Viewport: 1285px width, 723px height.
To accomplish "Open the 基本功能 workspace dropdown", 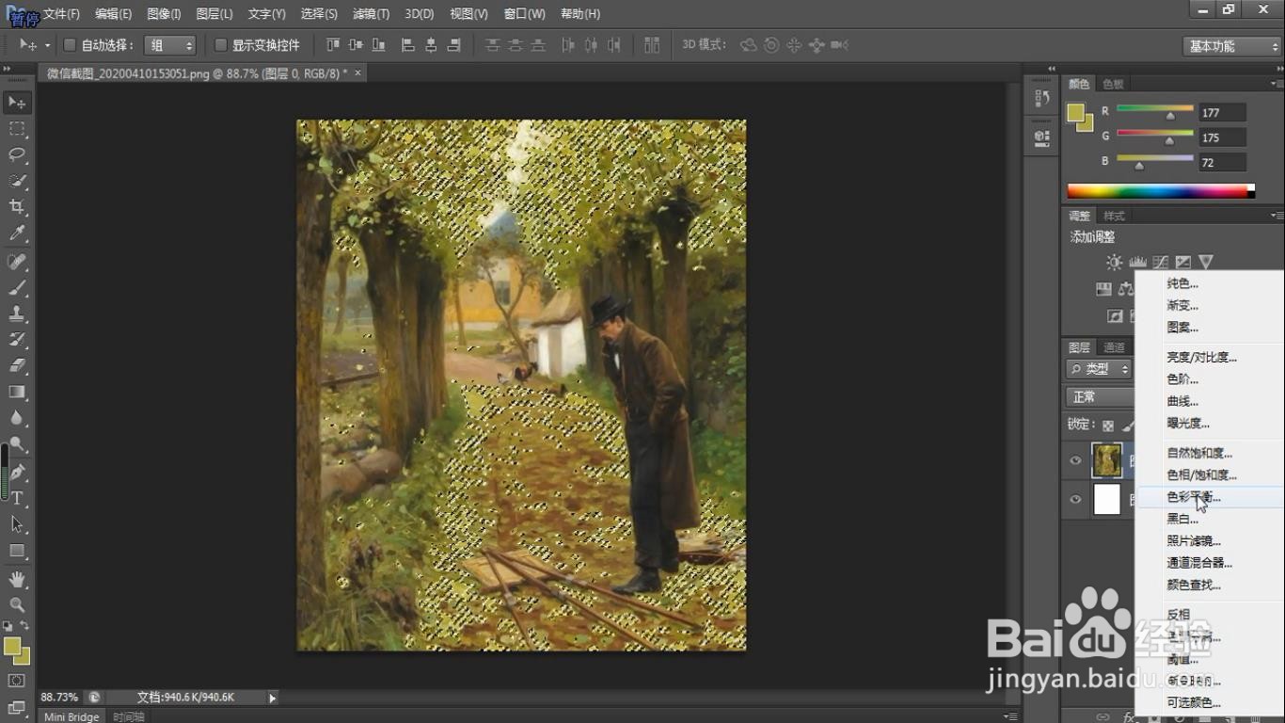I will 1230,46.
